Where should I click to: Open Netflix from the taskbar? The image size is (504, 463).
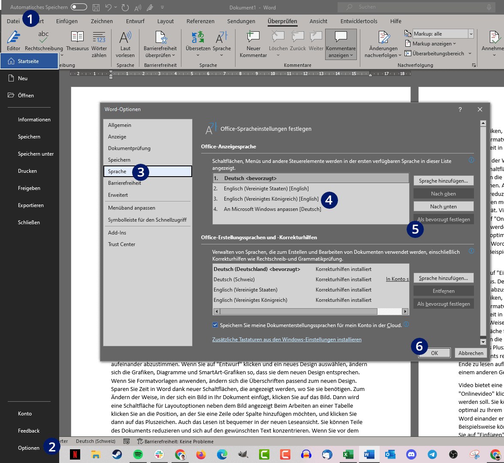75,454
